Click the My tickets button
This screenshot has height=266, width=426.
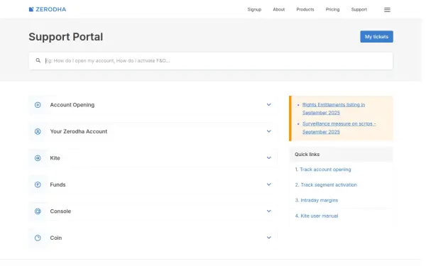[x=376, y=37]
